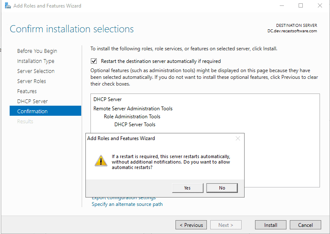The width and height of the screenshot is (330, 234).
Task: Open Export configuration settings link
Action: coord(124,198)
